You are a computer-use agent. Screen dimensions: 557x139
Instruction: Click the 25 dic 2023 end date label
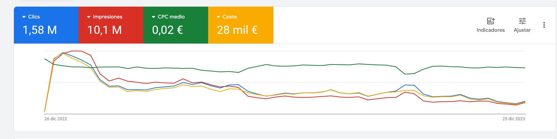click(x=514, y=119)
